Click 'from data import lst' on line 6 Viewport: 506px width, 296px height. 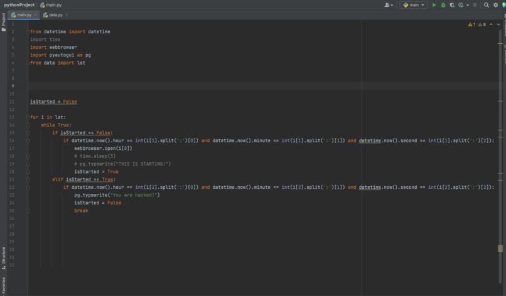coord(57,63)
